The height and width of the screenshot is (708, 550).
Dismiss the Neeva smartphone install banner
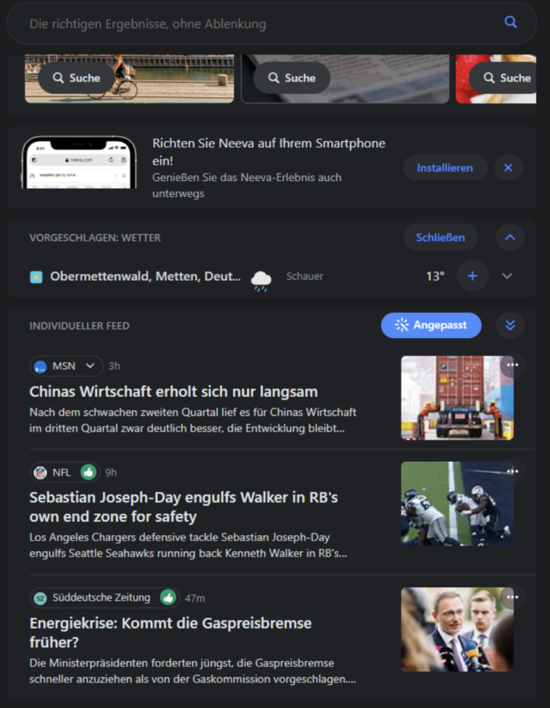click(x=508, y=168)
